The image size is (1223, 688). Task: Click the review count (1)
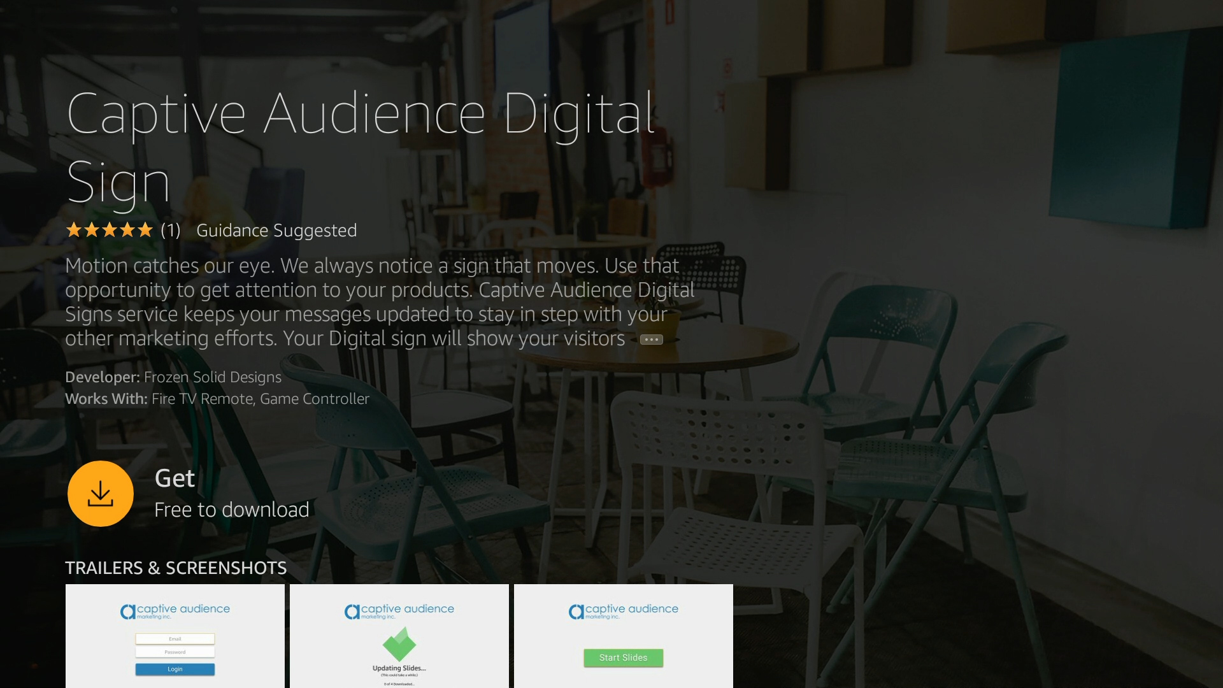pyautogui.click(x=171, y=231)
